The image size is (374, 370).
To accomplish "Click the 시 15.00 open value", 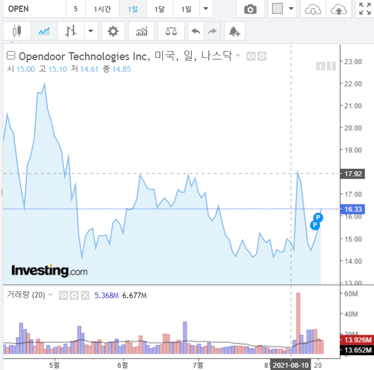I will point(21,69).
